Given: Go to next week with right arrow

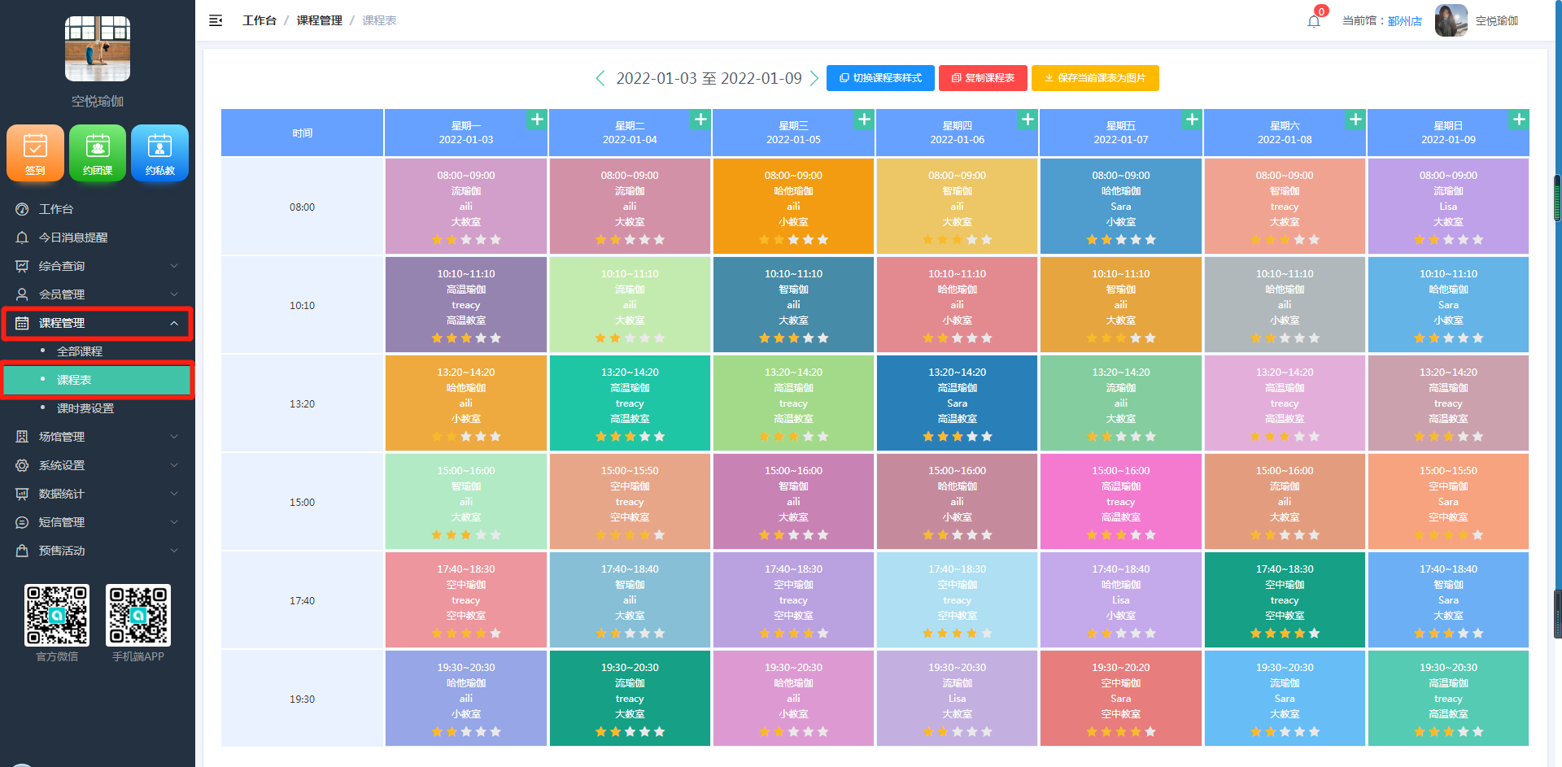Looking at the screenshot, I should click(x=814, y=78).
